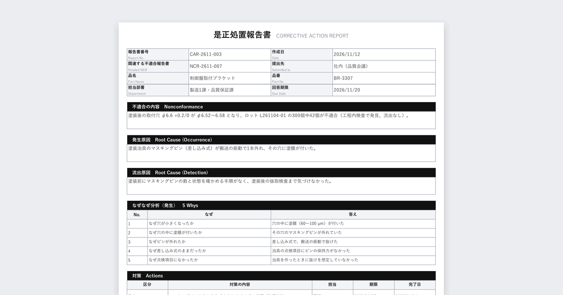Select due date 2026/11/20
The height and width of the screenshot is (295, 563).
point(347,90)
